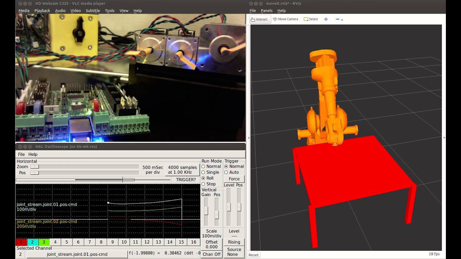Screen dimensions: 461x259
Task: Select Normal run mode
Action: [211, 167]
